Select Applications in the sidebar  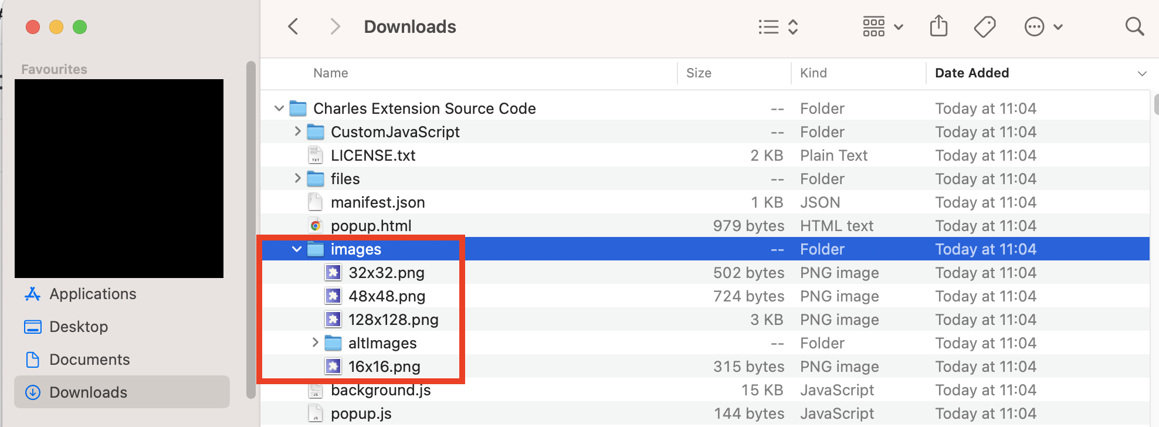(93, 294)
